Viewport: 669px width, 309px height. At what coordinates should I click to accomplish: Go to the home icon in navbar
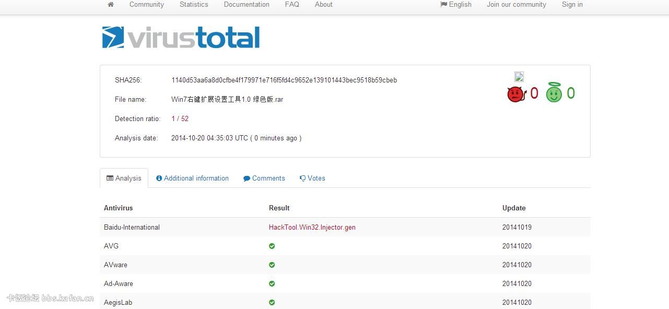[111, 5]
